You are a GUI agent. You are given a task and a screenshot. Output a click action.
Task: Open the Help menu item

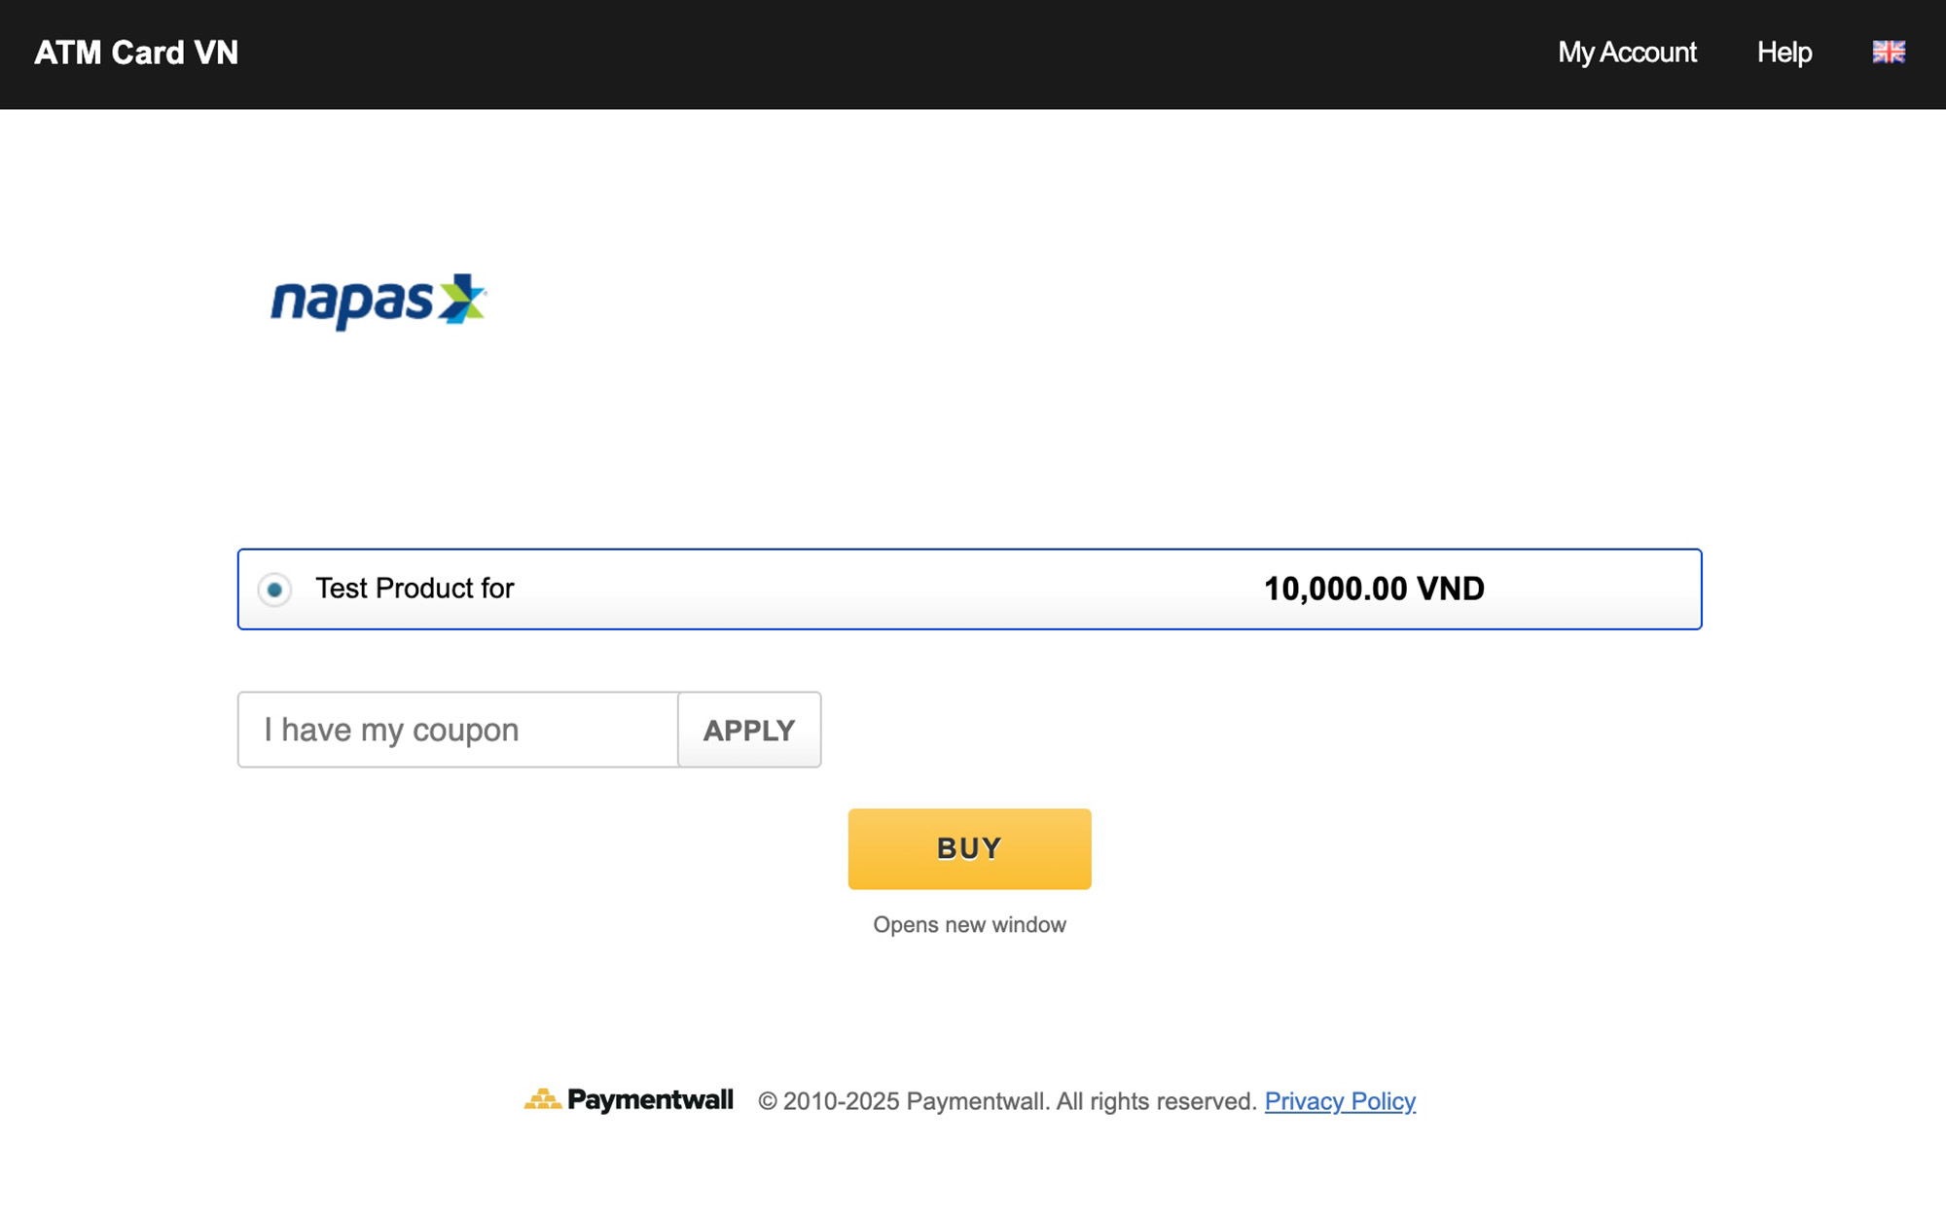point(1784,53)
